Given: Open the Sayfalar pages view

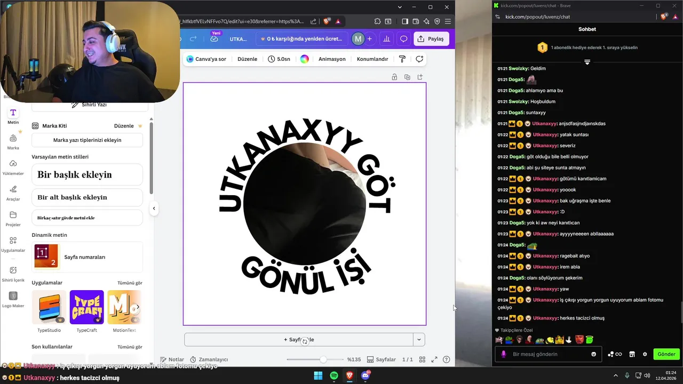Looking at the screenshot, I should point(382,359).
